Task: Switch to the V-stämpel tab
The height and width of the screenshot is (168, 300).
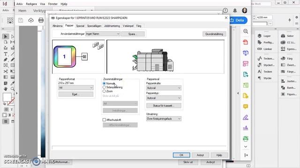Action: pos(128,26)
